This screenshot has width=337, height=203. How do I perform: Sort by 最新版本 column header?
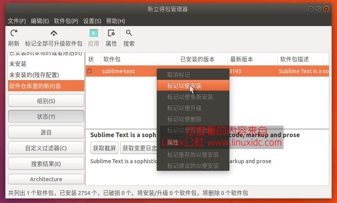pyautogui.click(x=252, y=59)
